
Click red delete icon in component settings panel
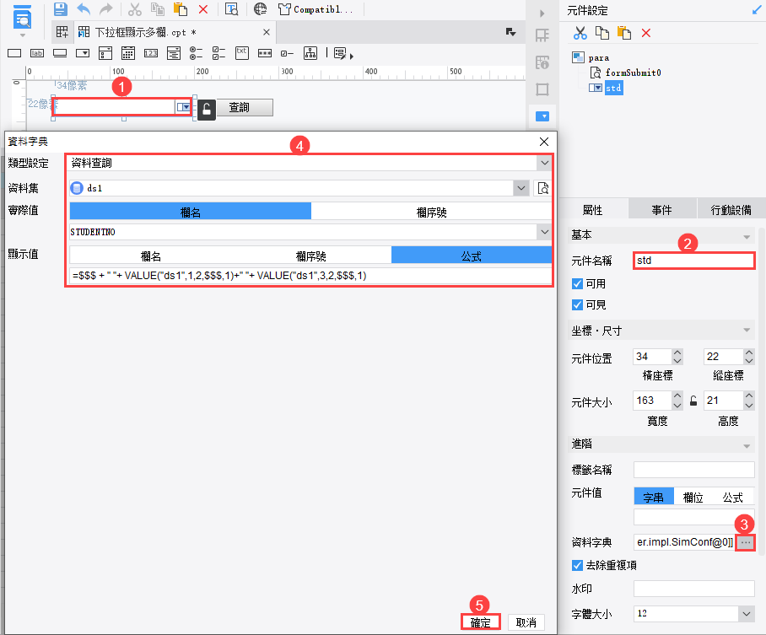click(646, 33)
